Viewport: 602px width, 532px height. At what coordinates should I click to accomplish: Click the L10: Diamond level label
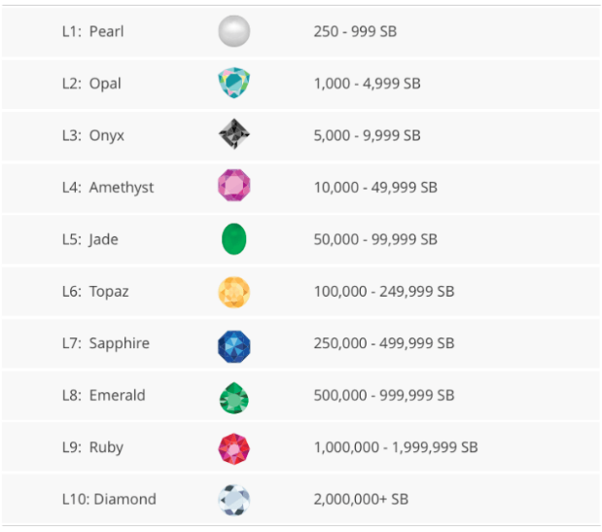[x=108, y=500]
